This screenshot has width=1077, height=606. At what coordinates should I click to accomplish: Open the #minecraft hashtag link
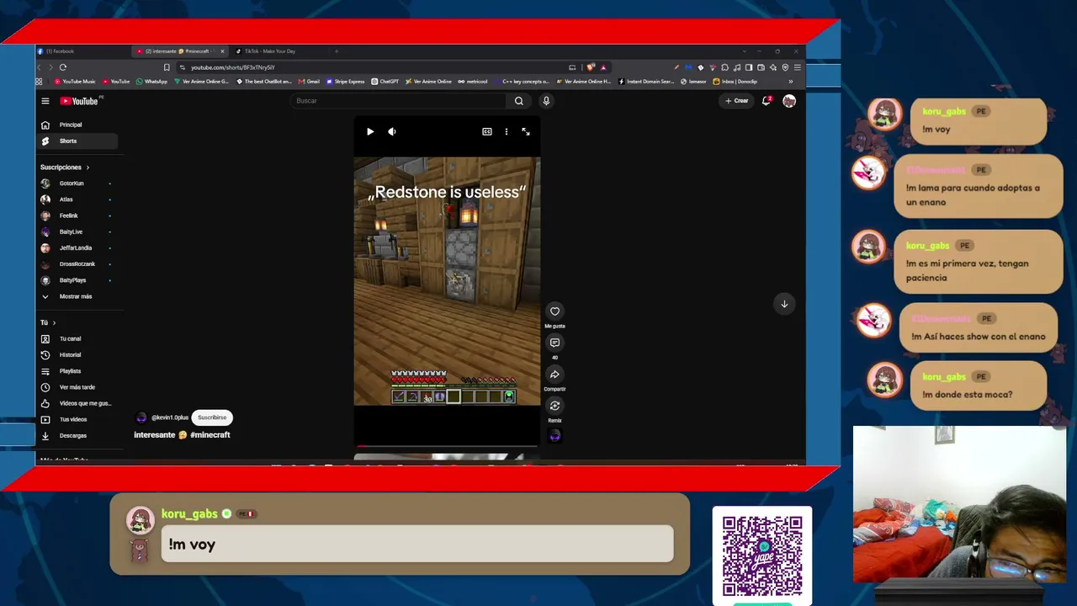coord(210,435)
